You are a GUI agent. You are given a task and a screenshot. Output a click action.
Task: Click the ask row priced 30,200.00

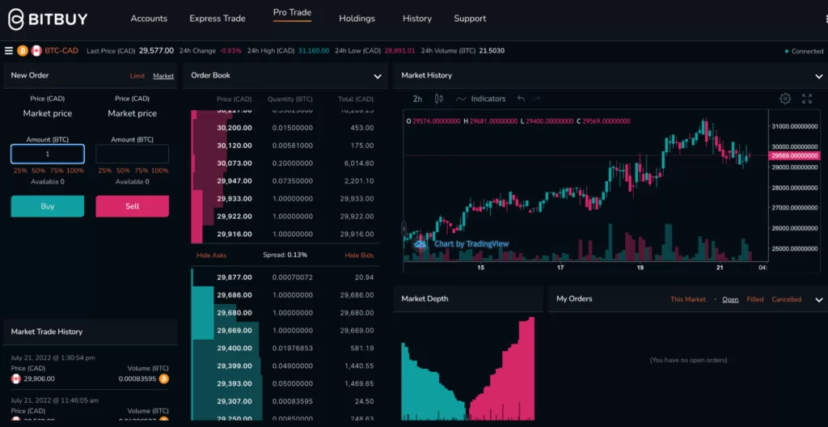coord(285,128)
